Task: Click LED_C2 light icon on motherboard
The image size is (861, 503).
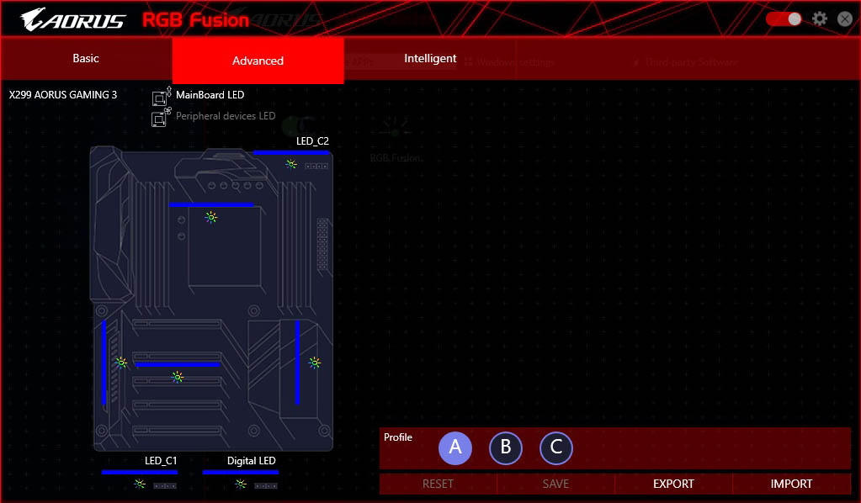Action: 291,164
